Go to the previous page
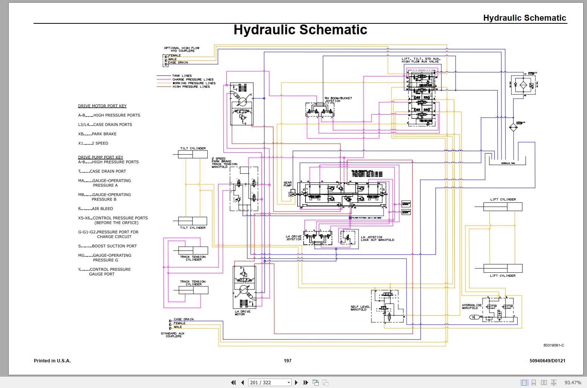Screen dimensions: 587x388 (x=242, y=382)
